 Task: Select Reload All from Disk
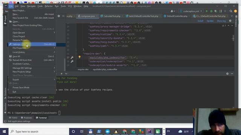32,60
